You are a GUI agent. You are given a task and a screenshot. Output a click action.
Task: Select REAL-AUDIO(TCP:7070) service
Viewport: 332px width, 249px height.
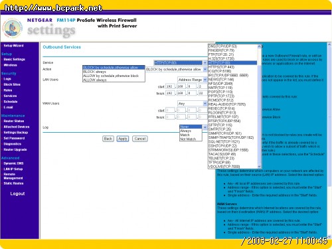click(x=232, y=104)
